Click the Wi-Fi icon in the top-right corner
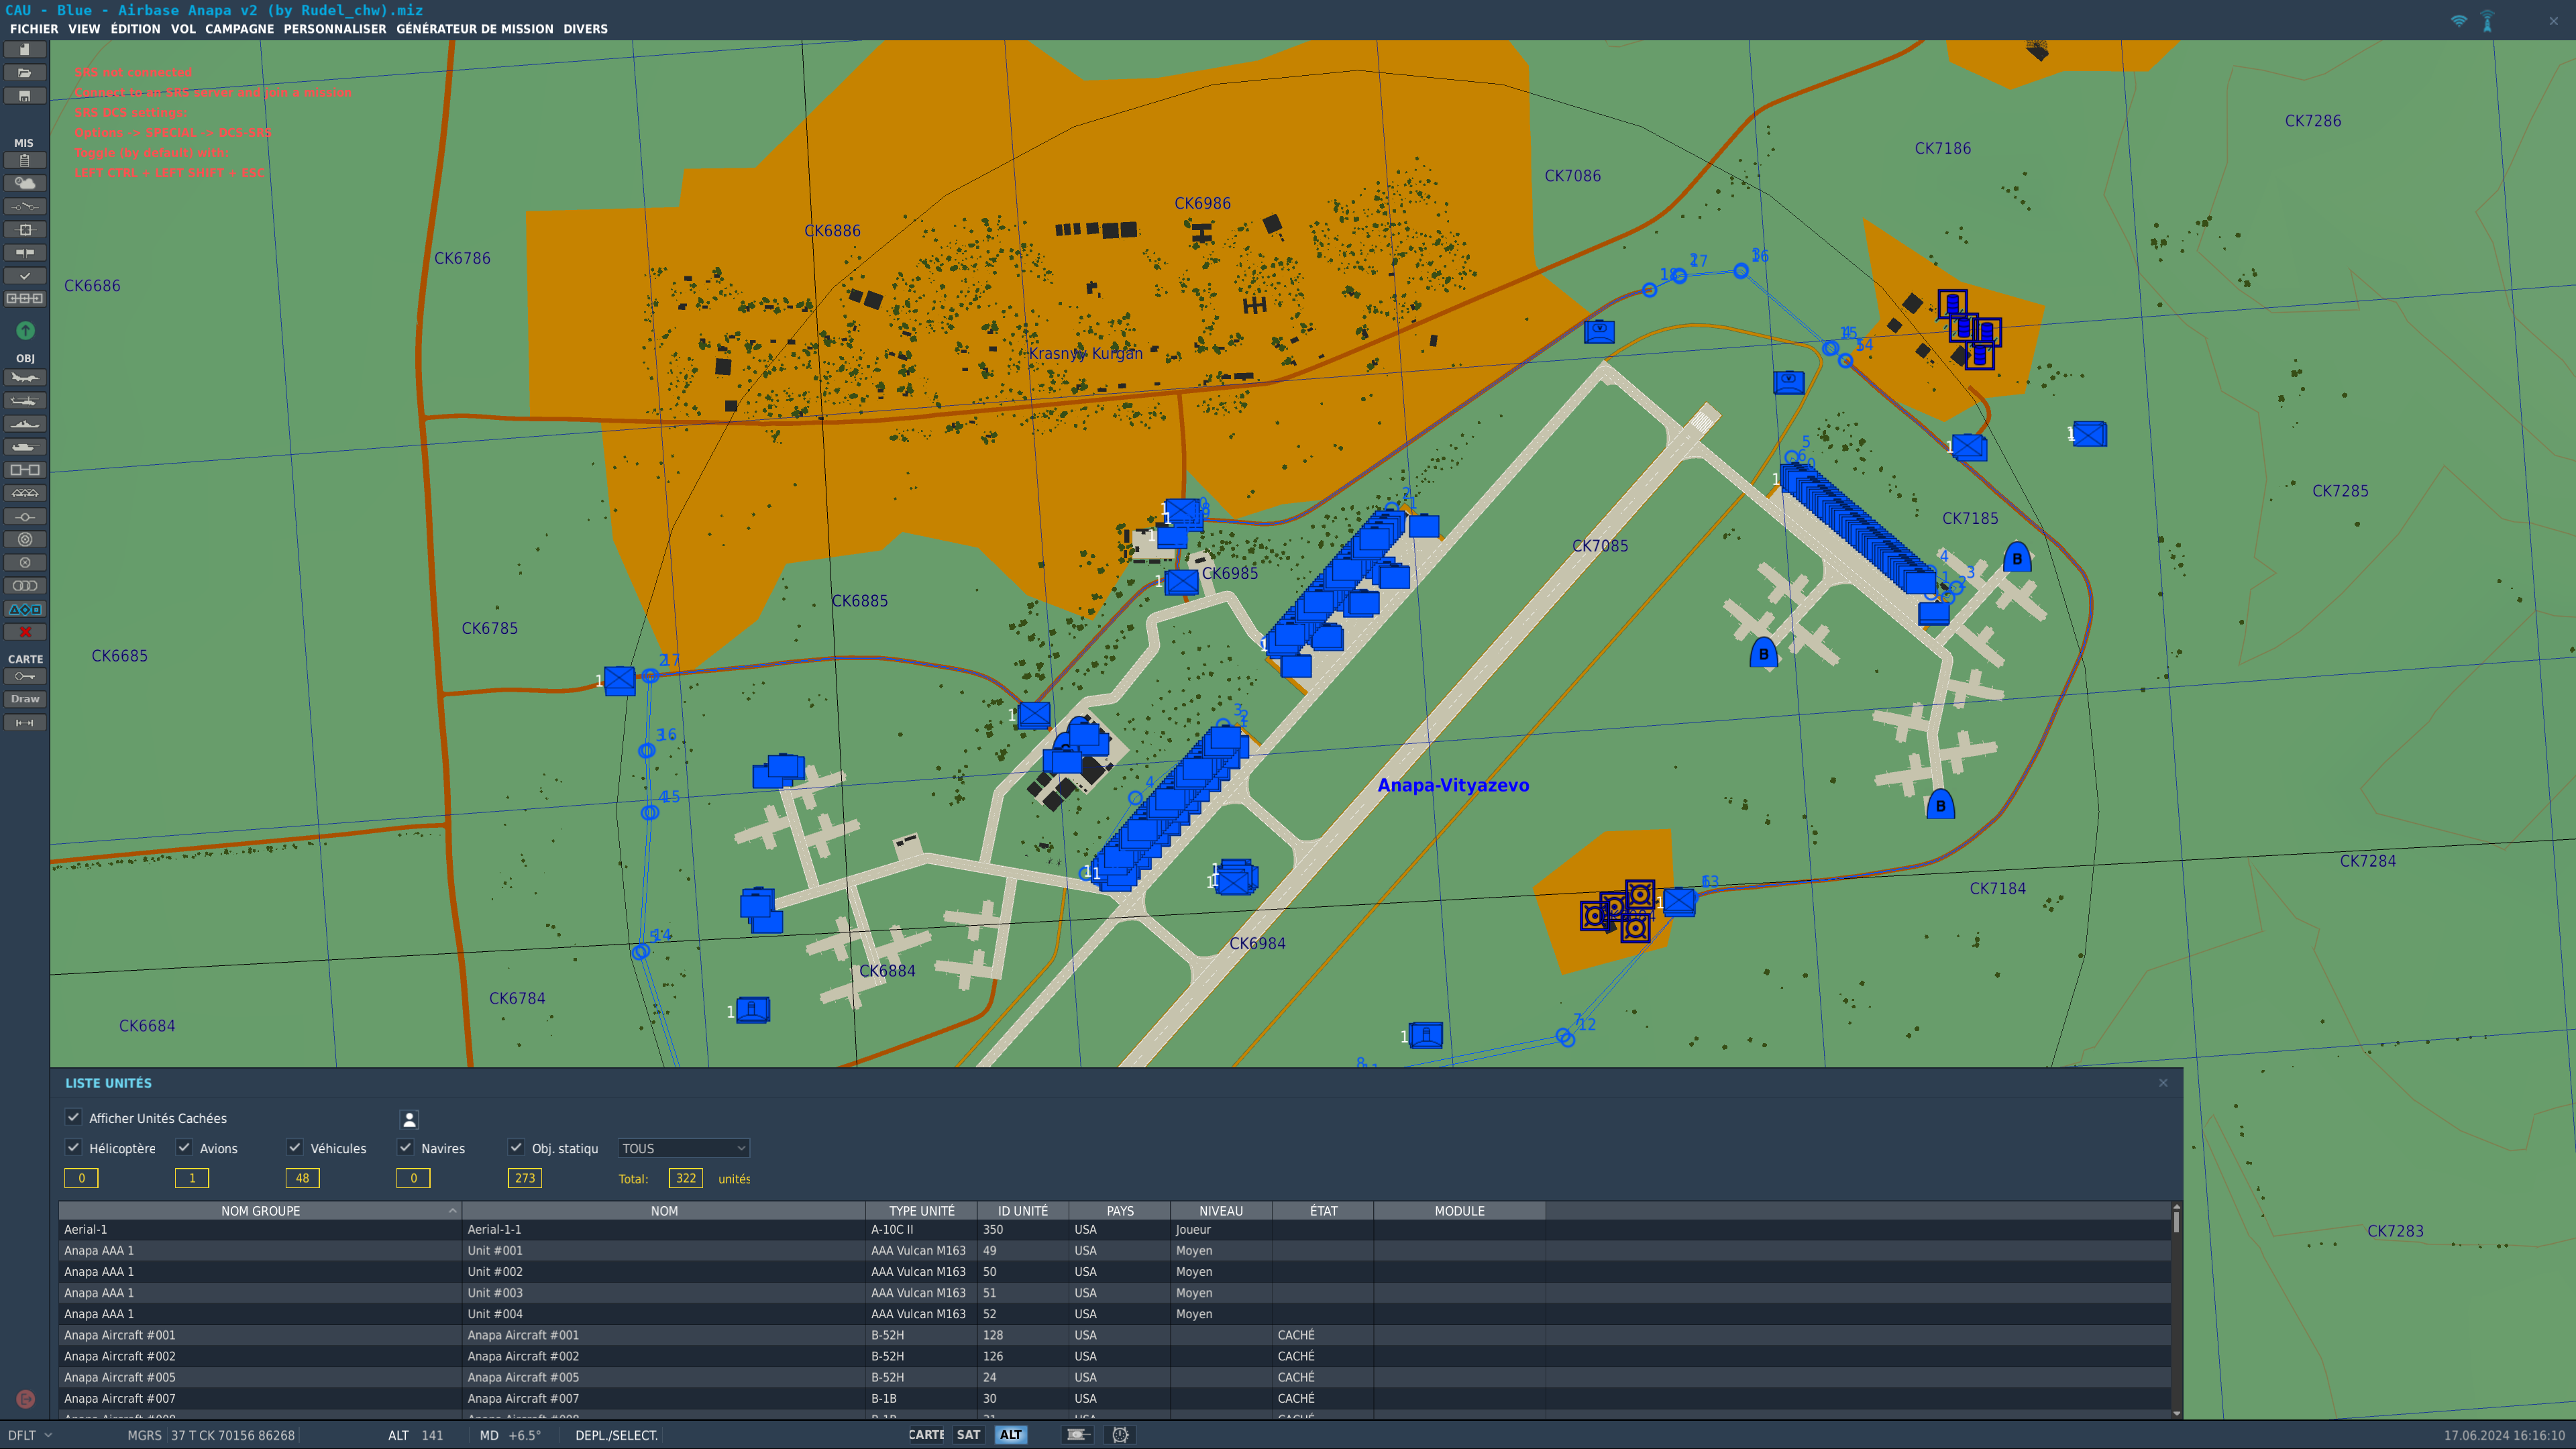This screenshot has width=2576, height=1449. [2458, 21]
